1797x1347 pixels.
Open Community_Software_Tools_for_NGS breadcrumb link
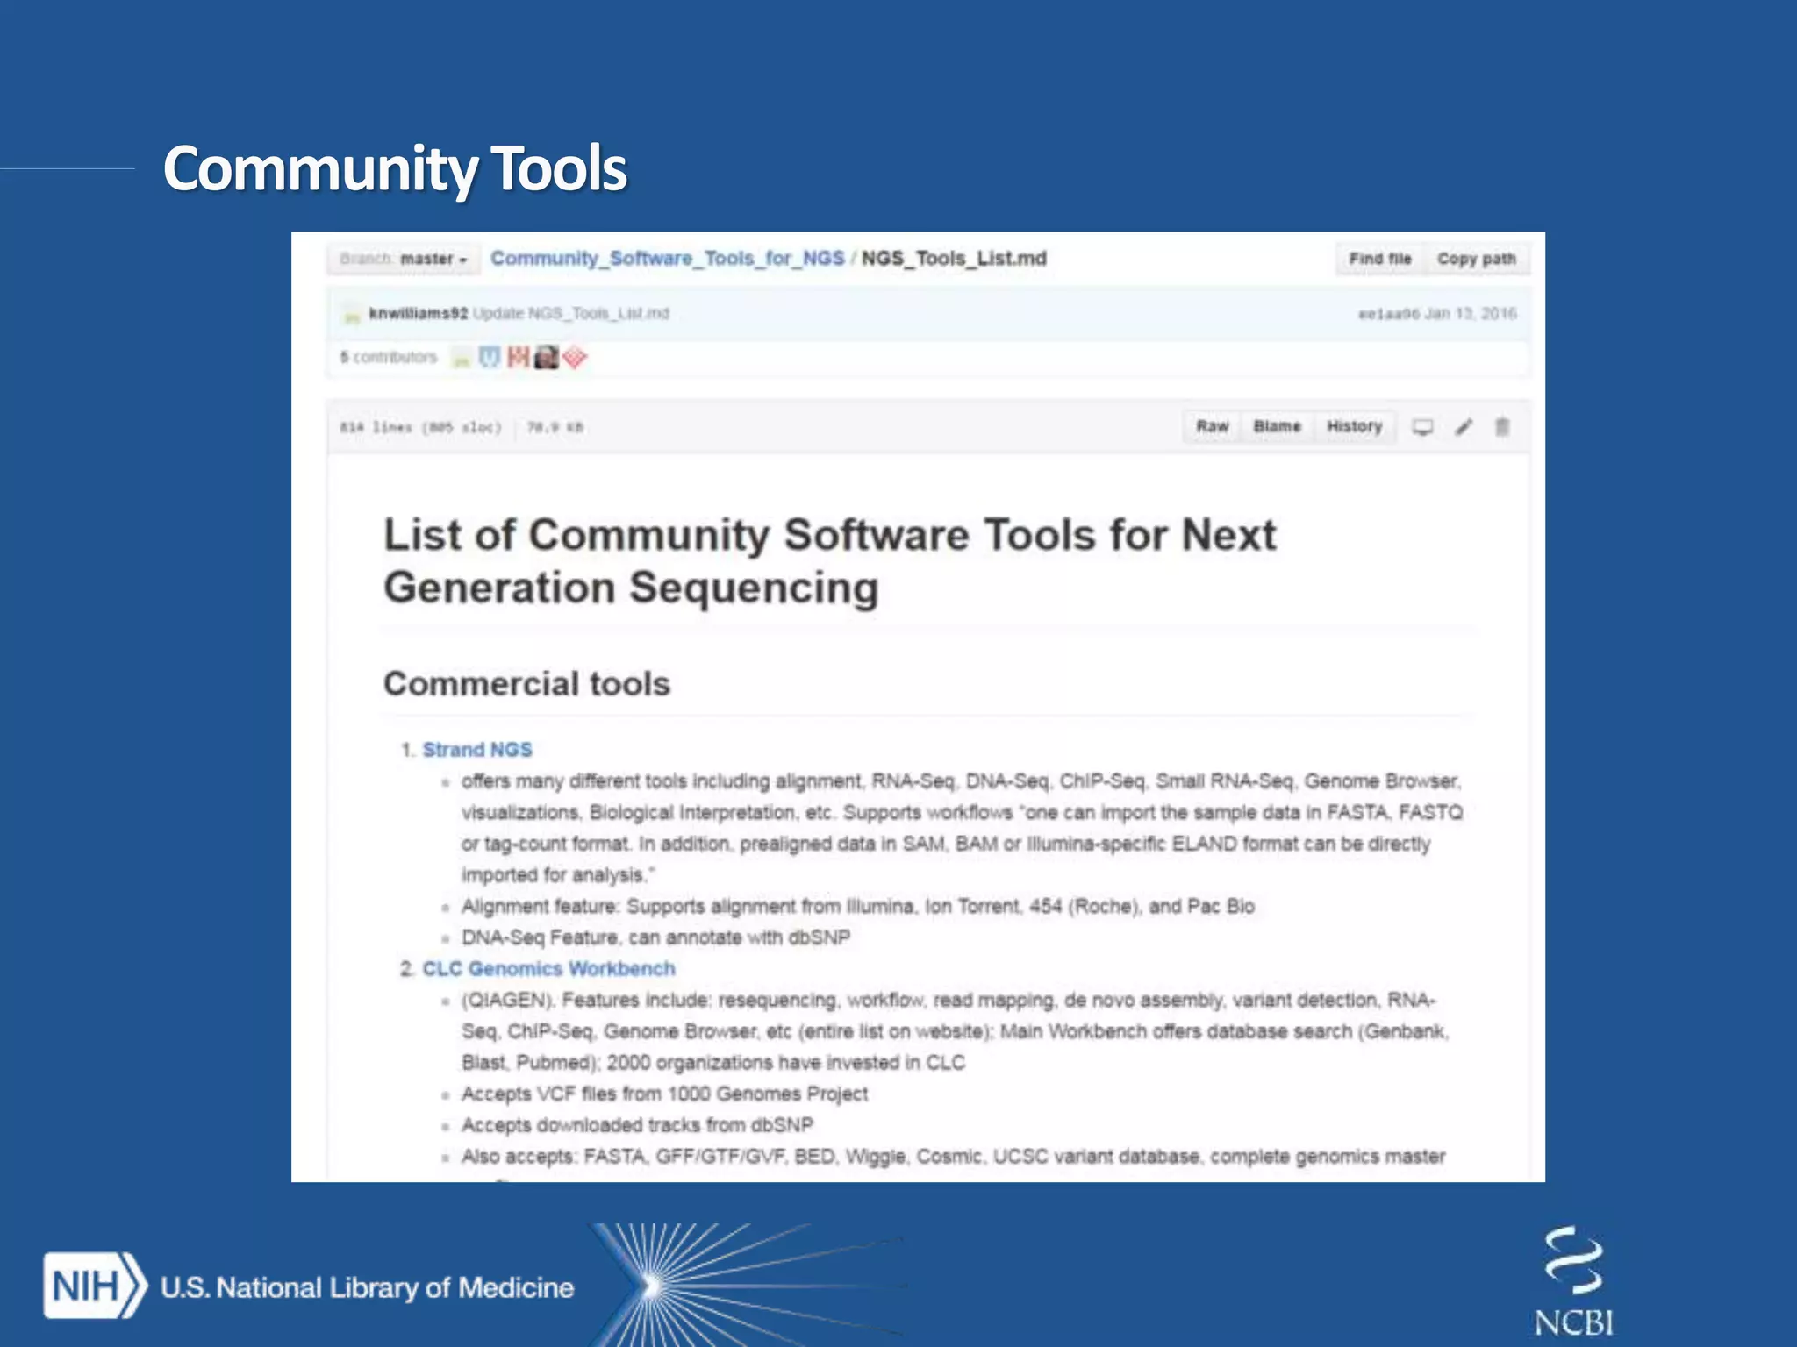[667, 259]
